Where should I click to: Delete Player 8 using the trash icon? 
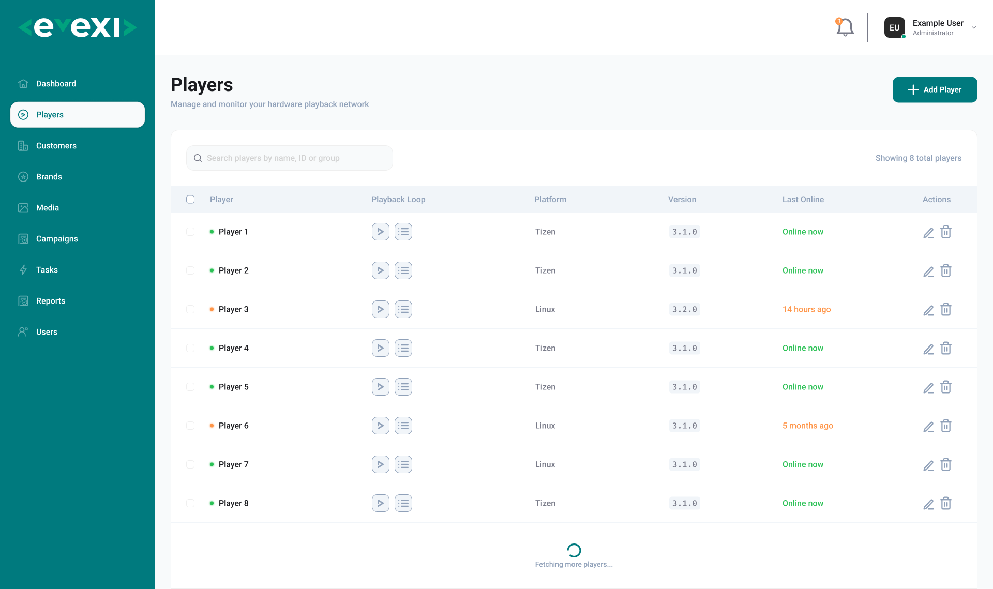click(946, 503)
